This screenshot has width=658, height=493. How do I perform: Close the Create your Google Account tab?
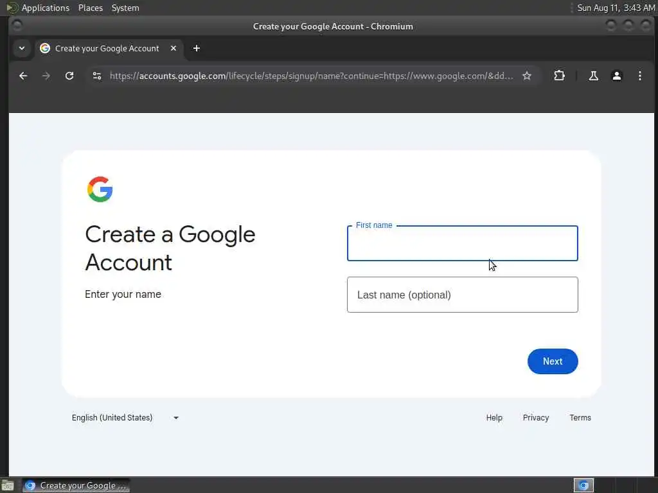[173, 48]
